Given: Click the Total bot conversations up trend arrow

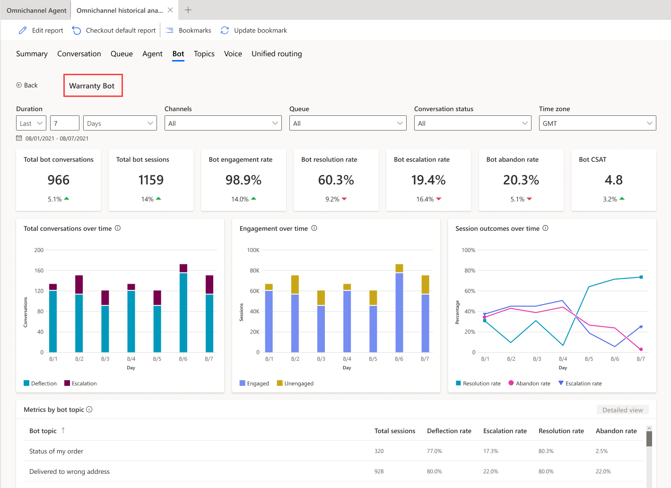Looking at the screenshot, I should pos(67,199).
